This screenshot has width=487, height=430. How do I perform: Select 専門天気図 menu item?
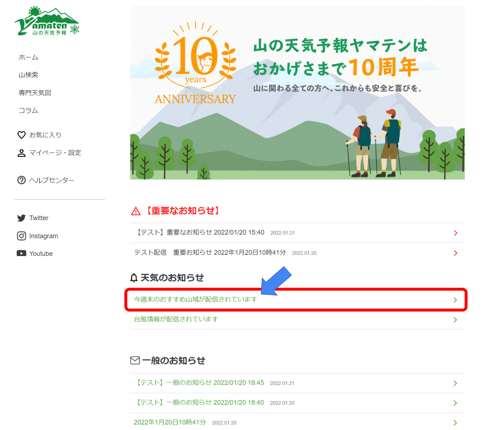coord(35,93)
